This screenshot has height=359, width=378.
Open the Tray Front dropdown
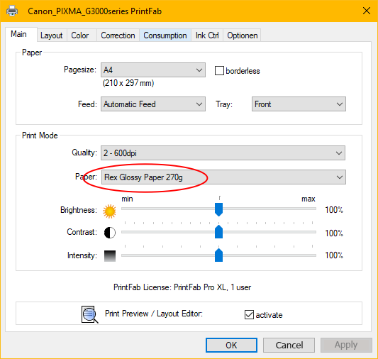[299, 104]
